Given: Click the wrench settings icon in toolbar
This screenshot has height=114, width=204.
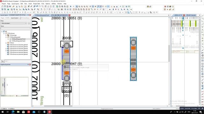Looking at the screenshot, I should (x=13, y=6).
